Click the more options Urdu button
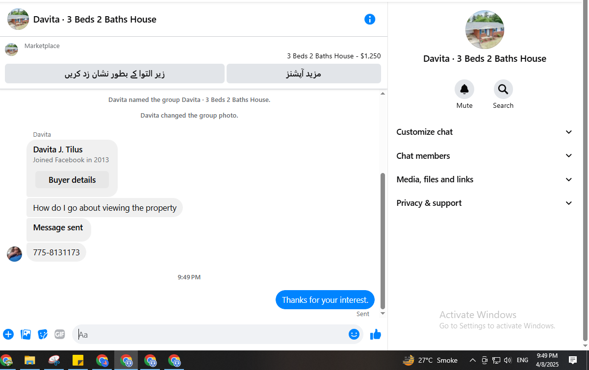Image resolution: width=589 pixels, height=370 pixels. [304, 74]
